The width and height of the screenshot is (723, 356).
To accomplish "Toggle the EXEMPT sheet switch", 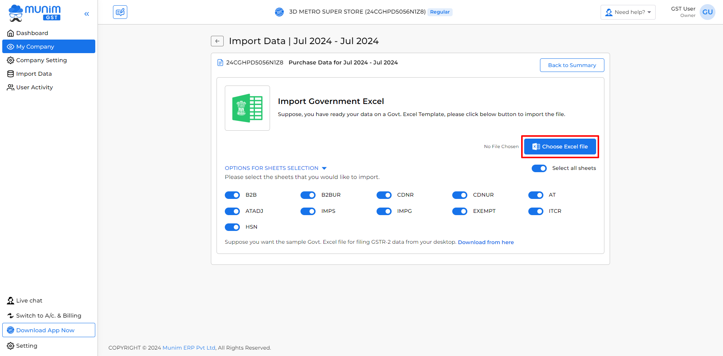I will [460, 211].
